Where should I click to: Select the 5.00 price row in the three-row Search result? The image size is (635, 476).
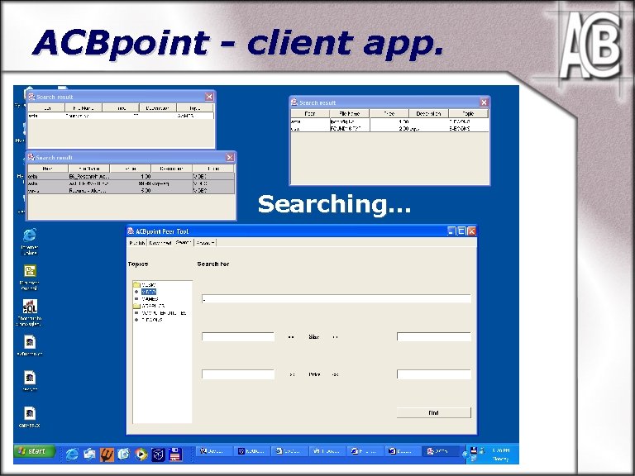131,190
